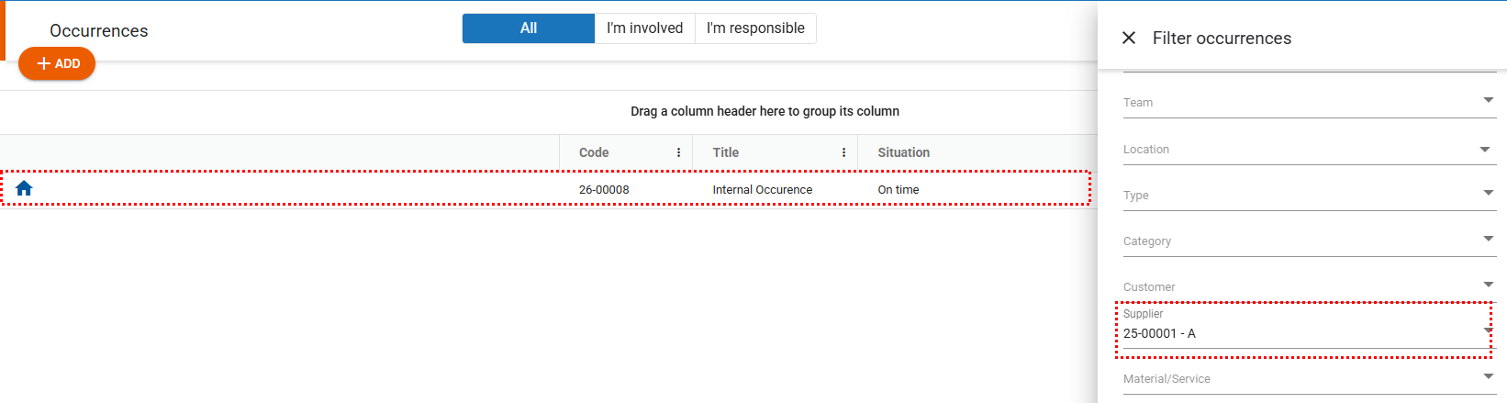
Task: Click the Situation column header
Action: coord(903,152)
